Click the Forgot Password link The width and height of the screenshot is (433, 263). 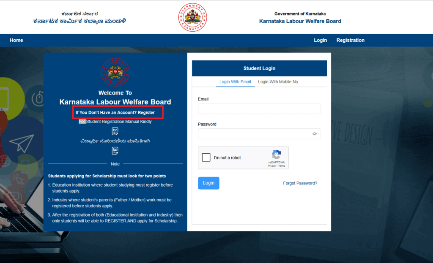click(300, 183)
